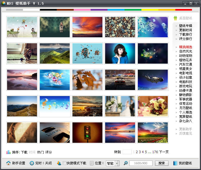Select the black color filter swatch
The height and width of the screenshot is (170, 201).
pyautogui.click(x=48, y=10)
